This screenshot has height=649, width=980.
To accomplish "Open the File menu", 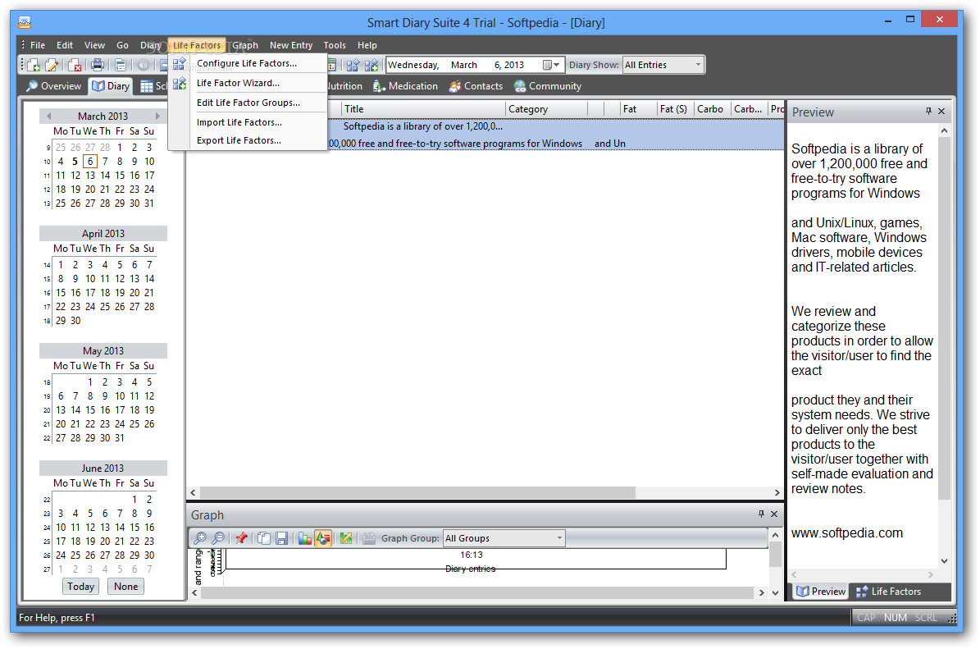I will point(38,45).
